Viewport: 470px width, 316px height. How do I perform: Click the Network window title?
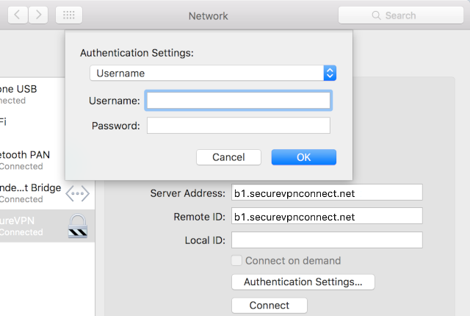point(209,16)
